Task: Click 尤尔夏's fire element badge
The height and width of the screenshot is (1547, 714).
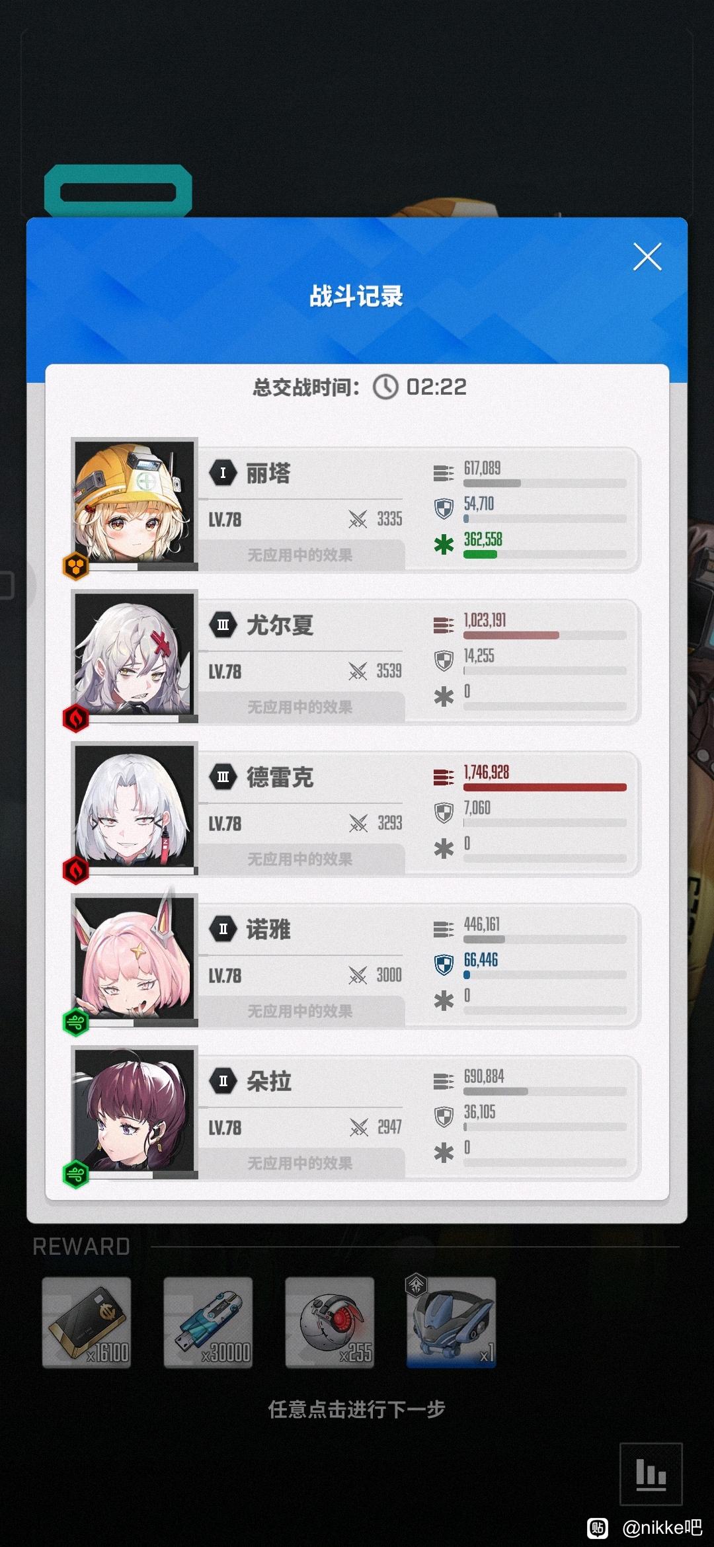Action: tap(75, 718)
